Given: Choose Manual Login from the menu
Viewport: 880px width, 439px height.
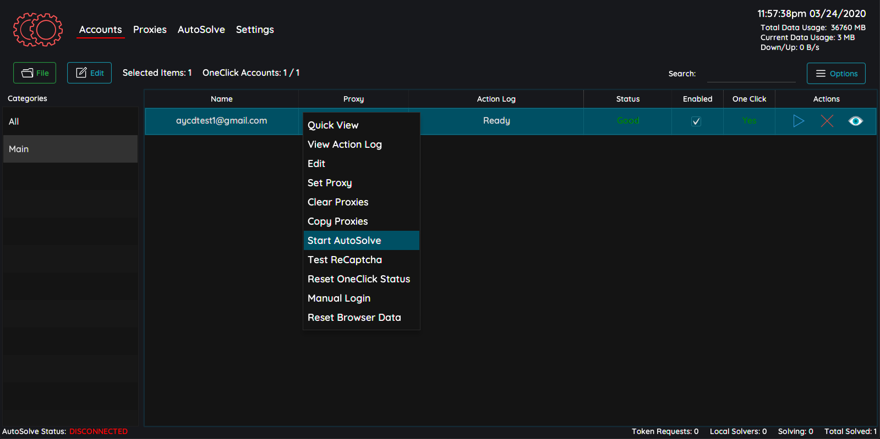Looking at the screenshot, I should [338, 298].
